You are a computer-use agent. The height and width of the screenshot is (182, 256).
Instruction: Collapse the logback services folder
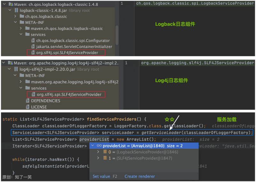[x=21, y=34]
